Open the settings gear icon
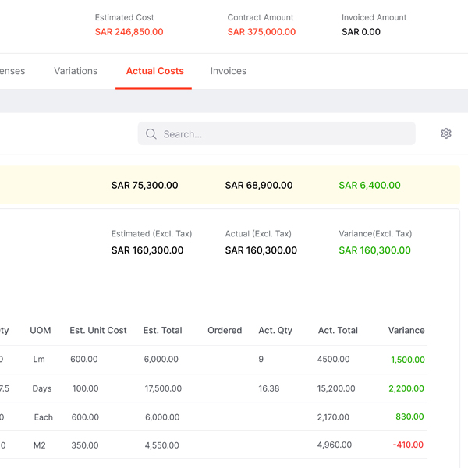The image size is (468, 468). tap(446, 133)
